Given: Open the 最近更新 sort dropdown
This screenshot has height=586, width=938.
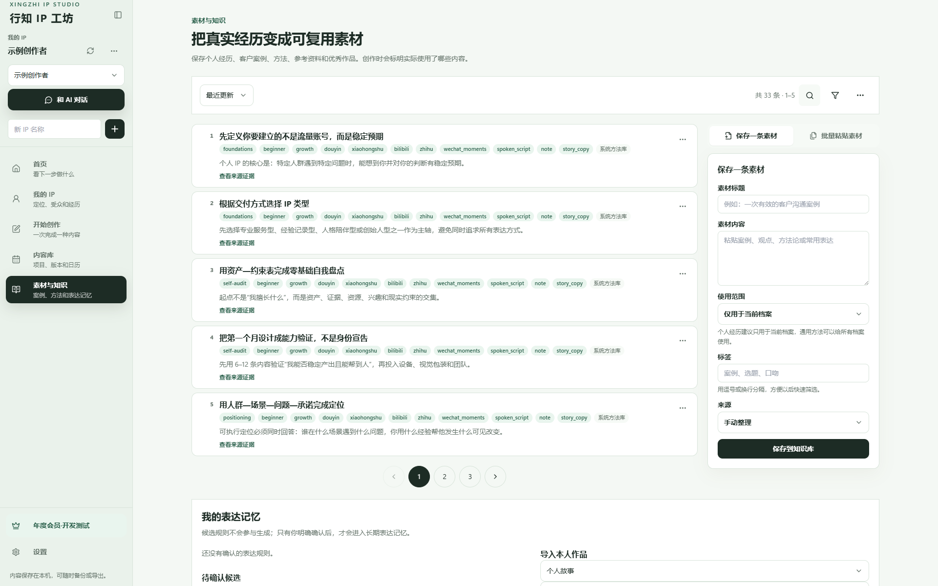Looking at the screenshot, I should (x=226, y=95).
